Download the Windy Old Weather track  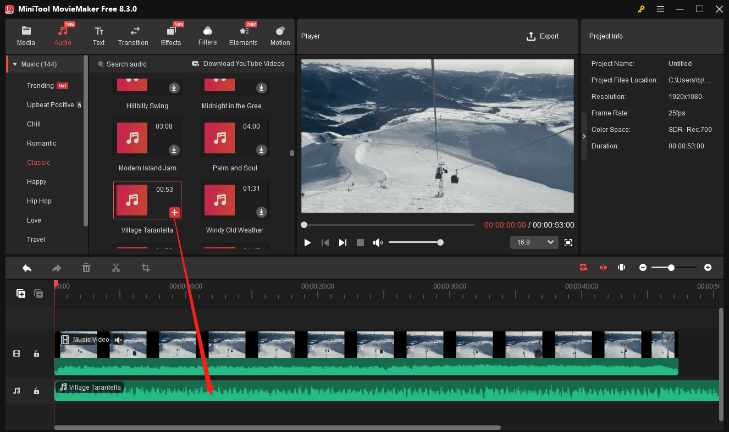[262, 212]
